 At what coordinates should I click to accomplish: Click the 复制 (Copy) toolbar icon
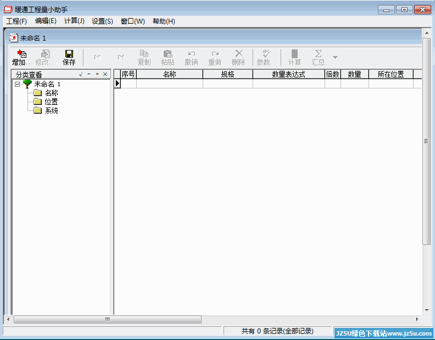[x=144, y=58]
